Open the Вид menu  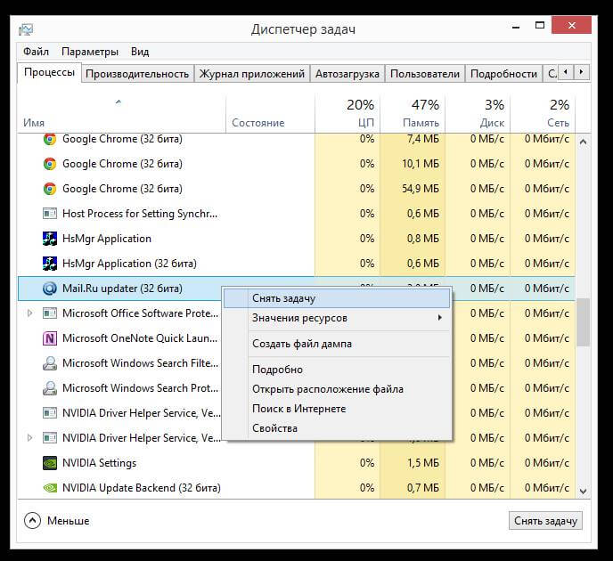point(140,52)
